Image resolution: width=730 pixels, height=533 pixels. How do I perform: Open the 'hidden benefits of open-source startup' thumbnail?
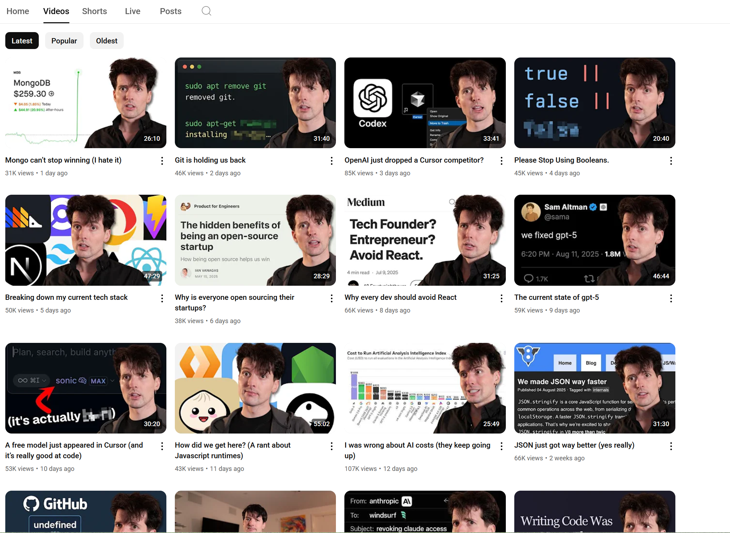(x=255, y=240)
